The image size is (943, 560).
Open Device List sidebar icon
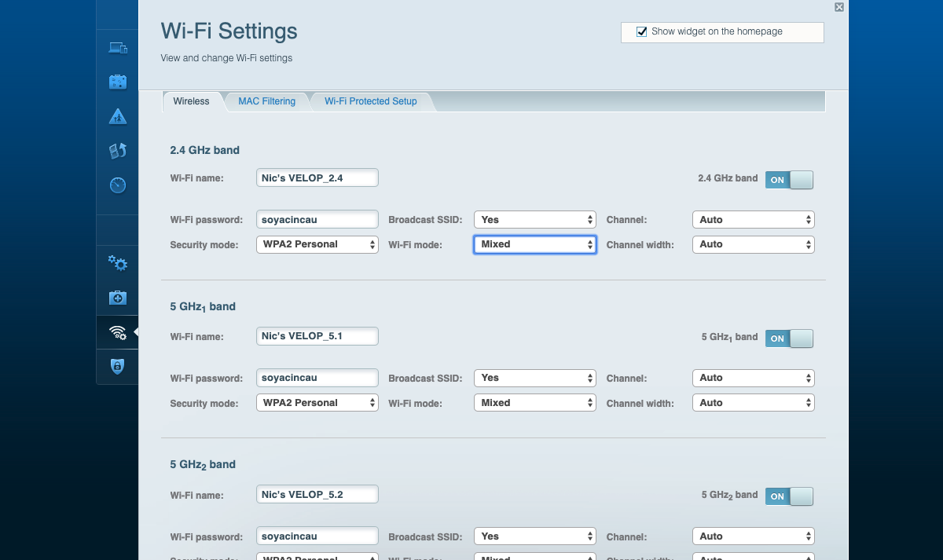118,48
